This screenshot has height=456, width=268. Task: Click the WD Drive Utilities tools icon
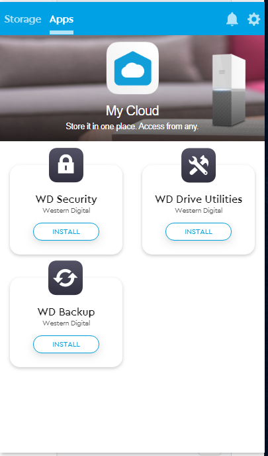pyautogui.click(x=199, y=165)
